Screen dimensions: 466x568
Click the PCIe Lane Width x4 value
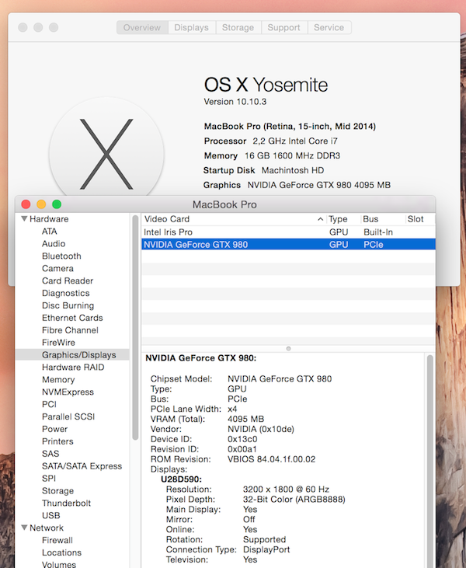click(232, 409)
